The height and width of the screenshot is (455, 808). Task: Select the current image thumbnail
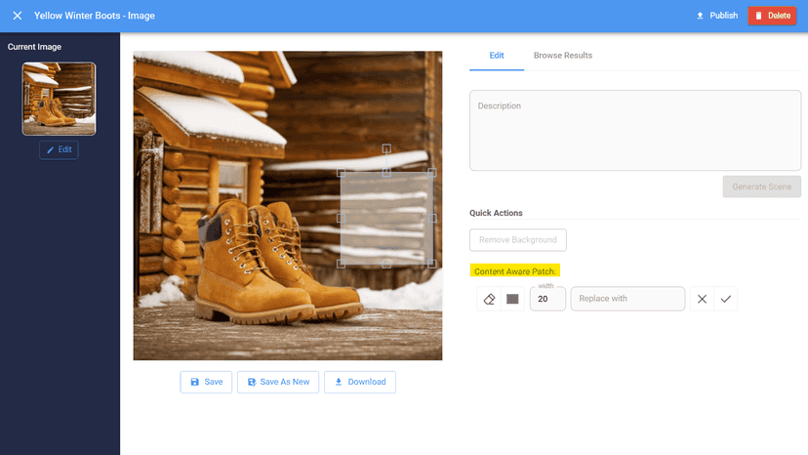coord(59,99)
